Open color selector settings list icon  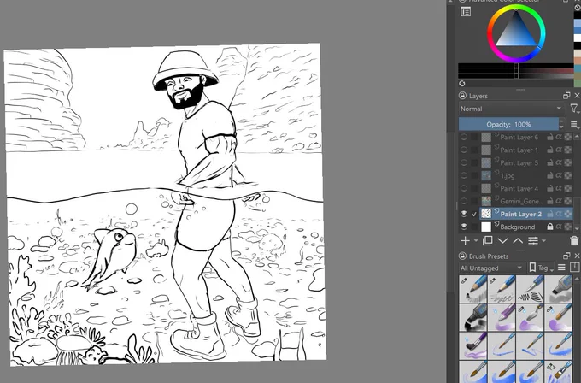466,12
